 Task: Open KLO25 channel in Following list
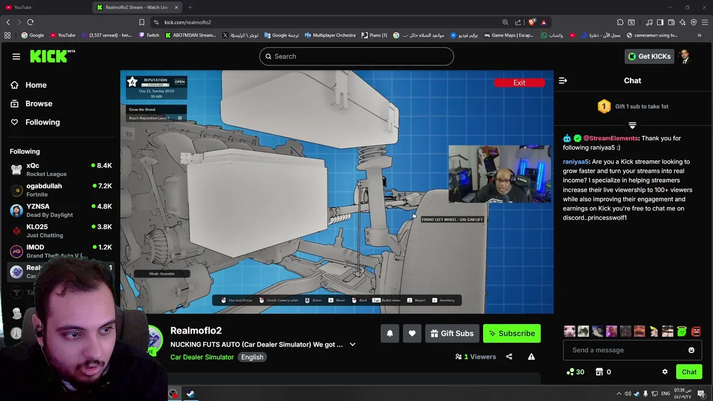(x=60, y=231)
